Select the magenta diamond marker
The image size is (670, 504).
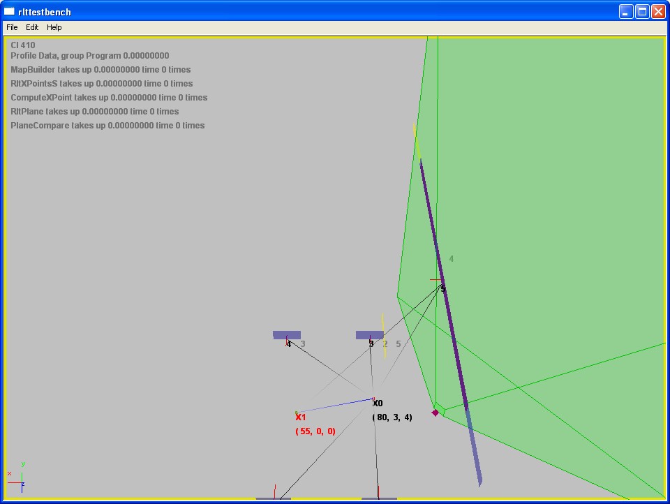435,413
